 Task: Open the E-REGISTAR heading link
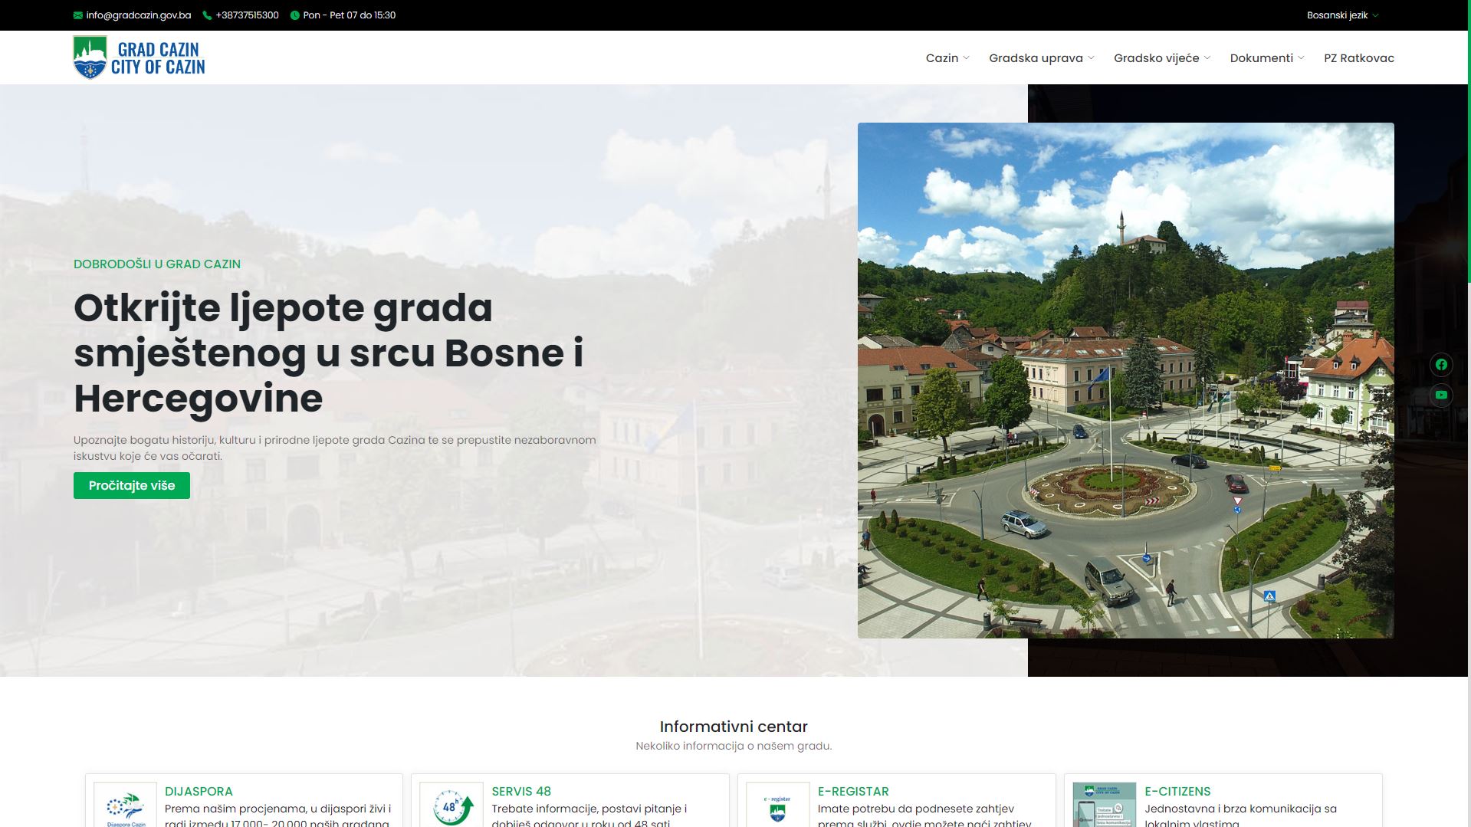[853, 791]
